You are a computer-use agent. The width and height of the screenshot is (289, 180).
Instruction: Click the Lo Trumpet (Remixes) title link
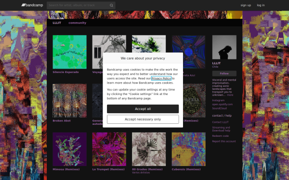pos(108,169)
